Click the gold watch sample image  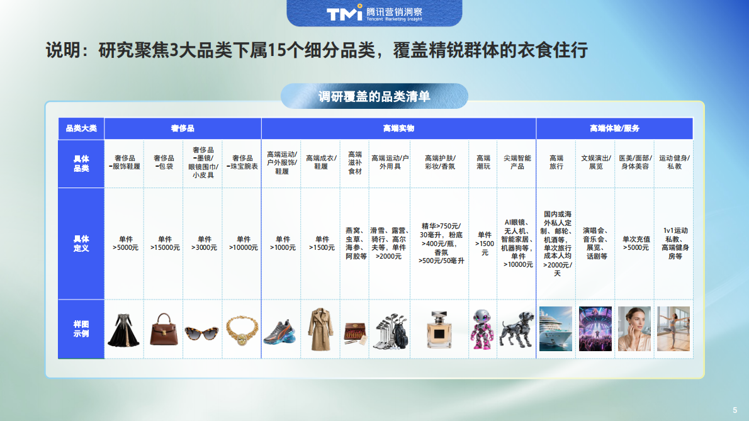click(242, 330)
